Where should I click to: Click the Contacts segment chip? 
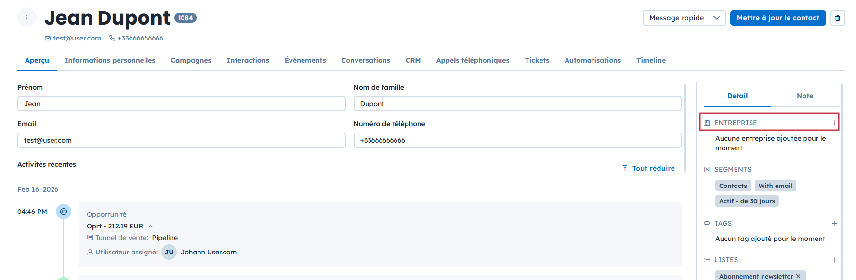[x=733, y=186]
